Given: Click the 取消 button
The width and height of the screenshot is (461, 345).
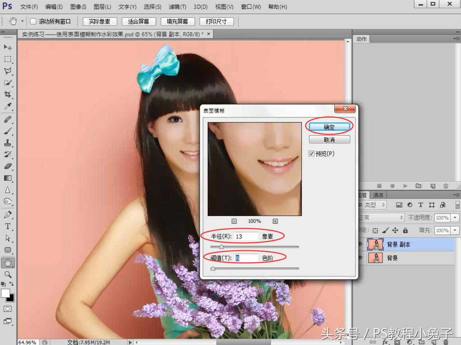Looking at the screenshot, I should [329, 139].
